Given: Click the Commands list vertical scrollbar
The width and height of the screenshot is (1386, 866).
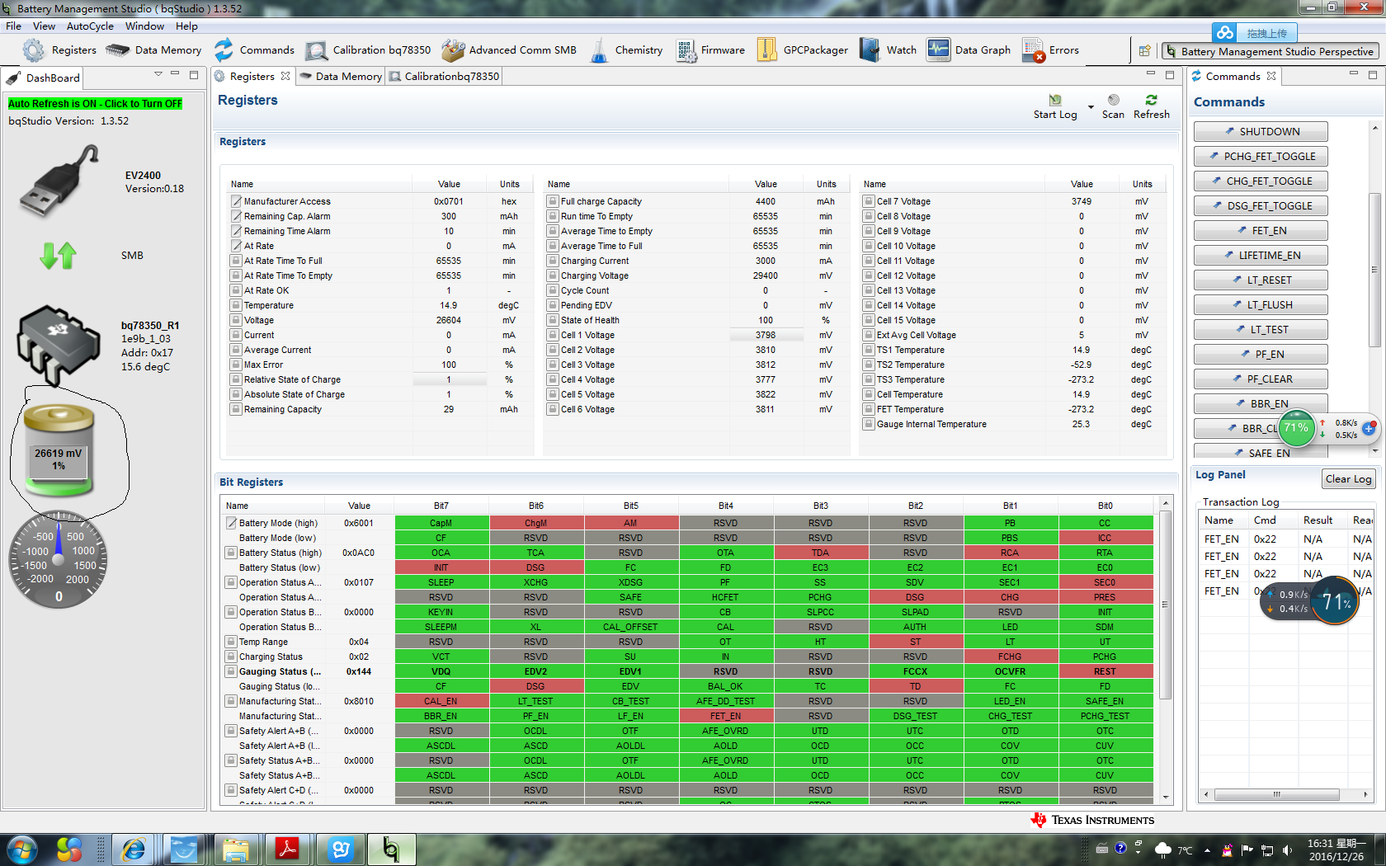Looking at the screenshot, I should pos(1374,270).
